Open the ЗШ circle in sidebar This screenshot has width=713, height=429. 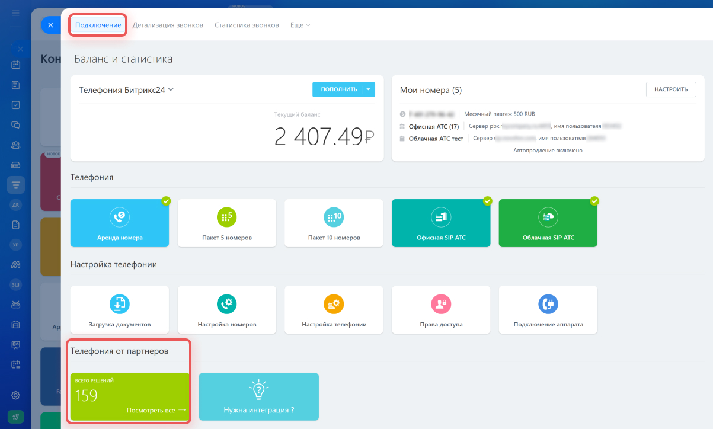pos(16,285)
